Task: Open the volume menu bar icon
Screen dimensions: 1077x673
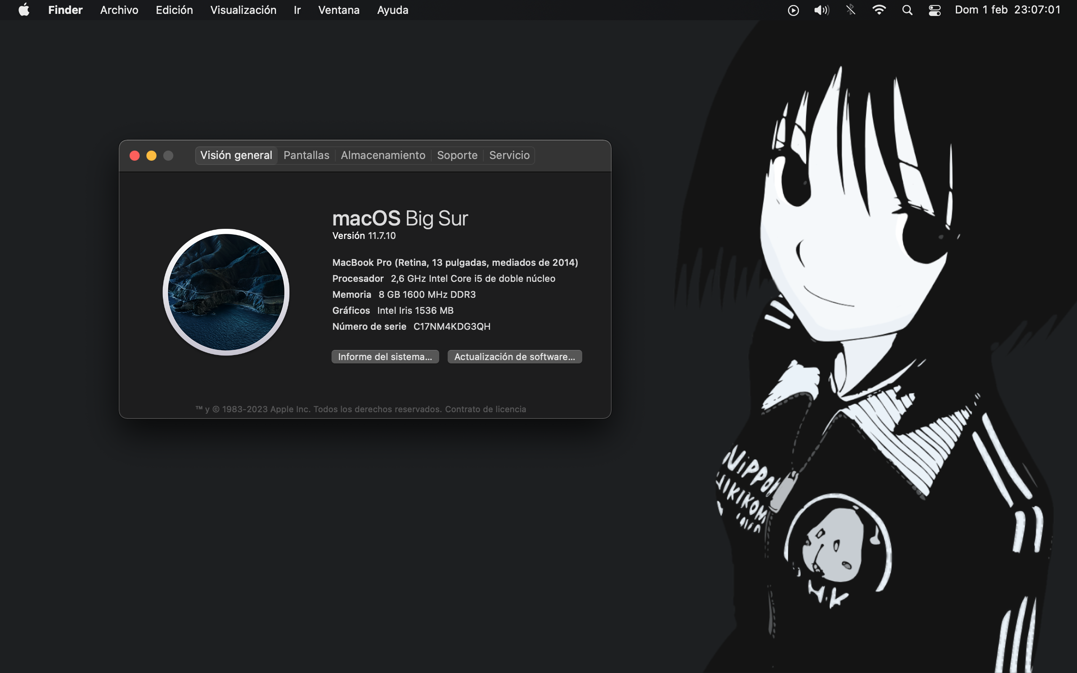Action: tap(821, 10)
